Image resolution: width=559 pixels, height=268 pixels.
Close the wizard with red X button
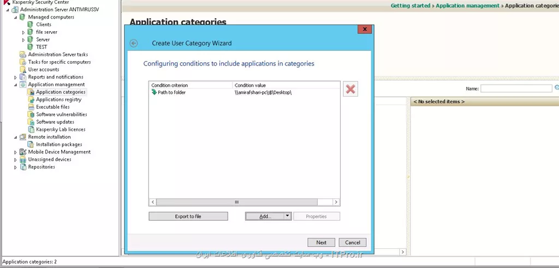pyautogui.click(x=365, y=29)
